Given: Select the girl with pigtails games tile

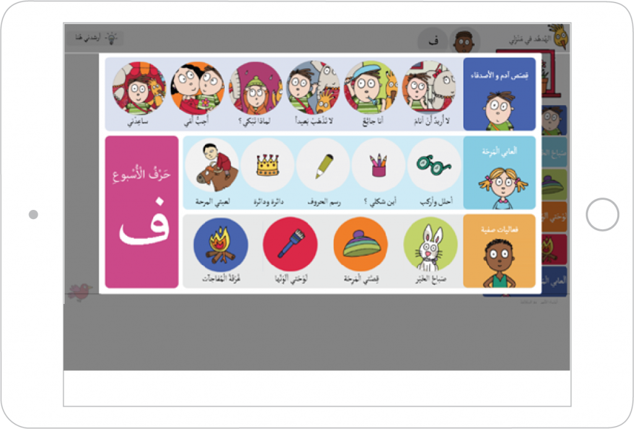Looking at the screenshot, I should (500, 173).
